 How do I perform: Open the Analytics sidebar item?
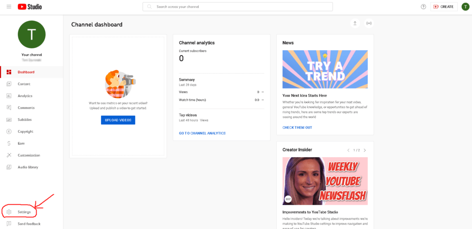click(25, 96)
